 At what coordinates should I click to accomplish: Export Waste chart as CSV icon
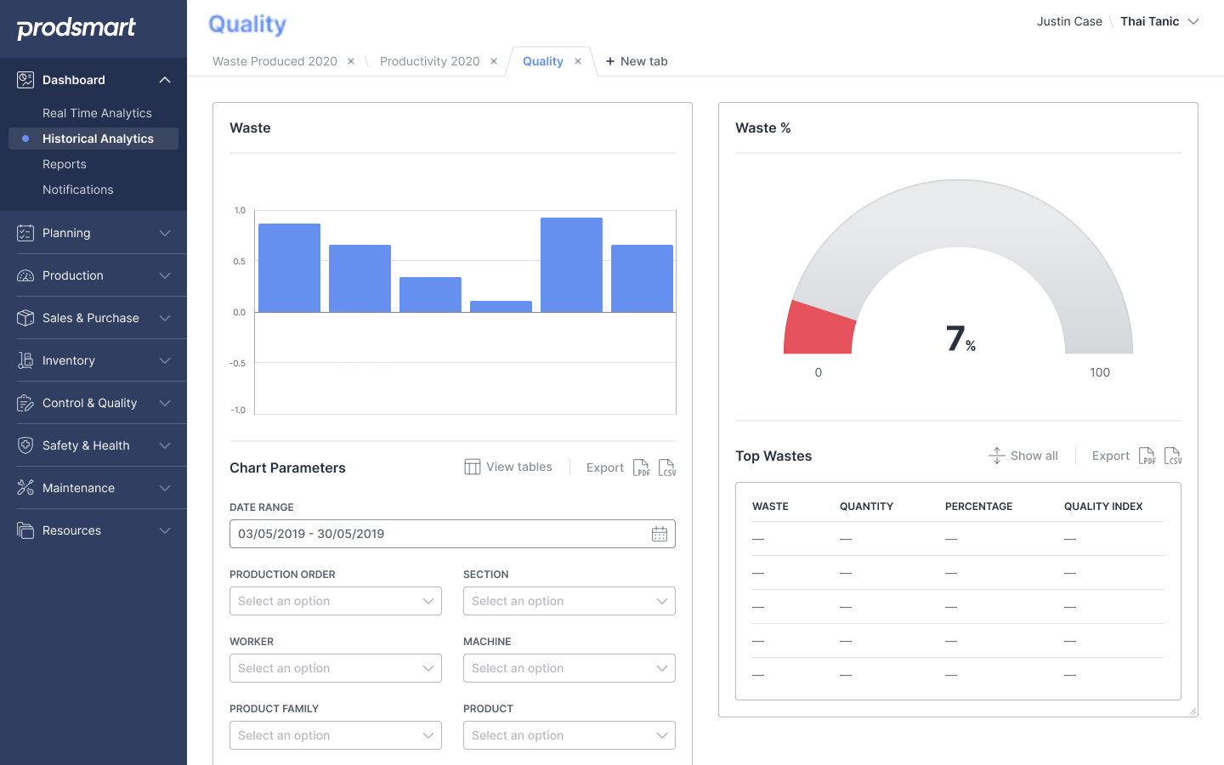667,467
